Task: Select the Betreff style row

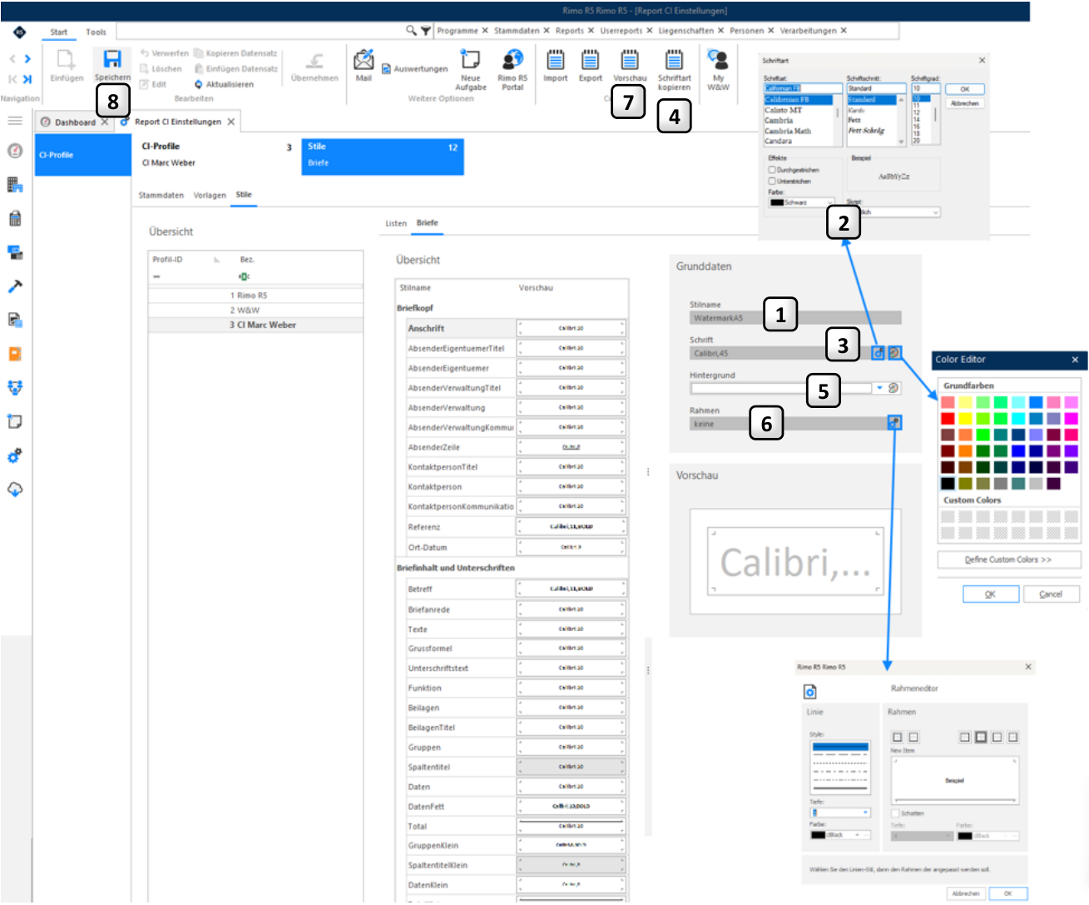Action: click(511, 589)
